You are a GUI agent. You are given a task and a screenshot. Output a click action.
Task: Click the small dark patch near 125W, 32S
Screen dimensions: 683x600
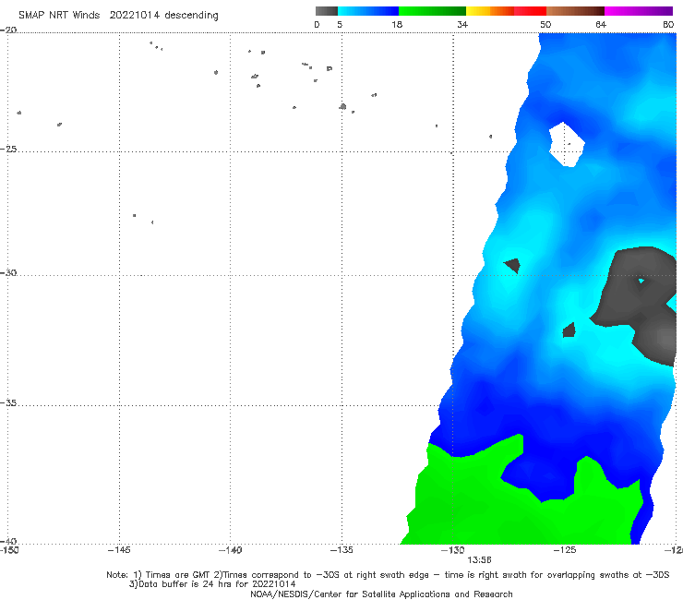click(569, 330)
